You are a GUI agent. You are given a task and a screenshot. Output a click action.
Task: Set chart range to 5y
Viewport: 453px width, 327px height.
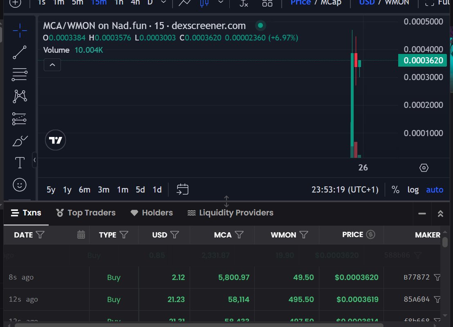(x=51, y=190)
